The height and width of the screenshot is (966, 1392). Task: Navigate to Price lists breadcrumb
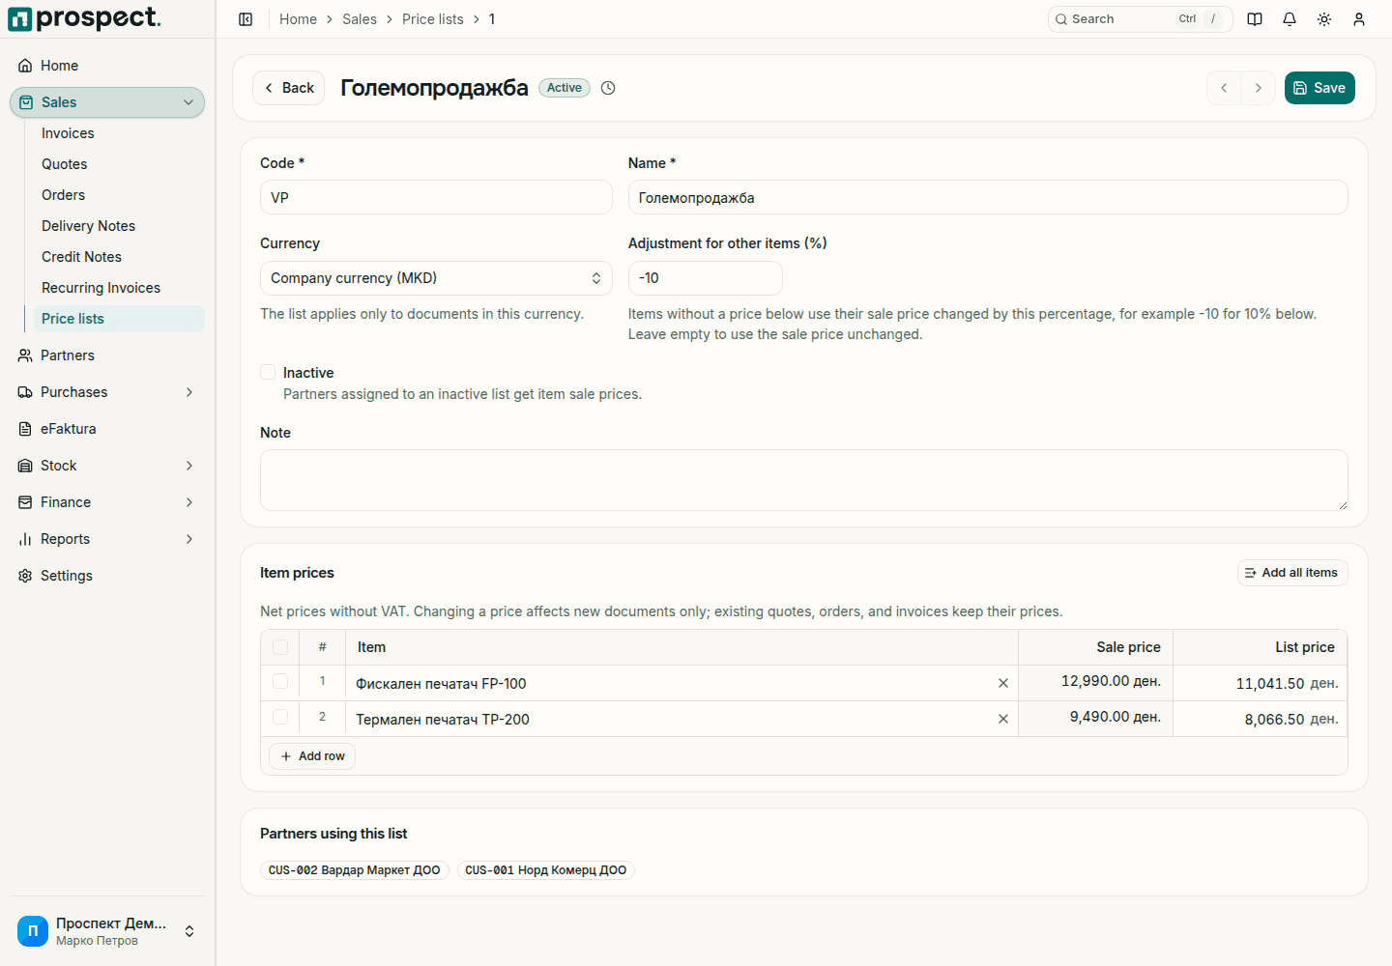tap(433, 19)
